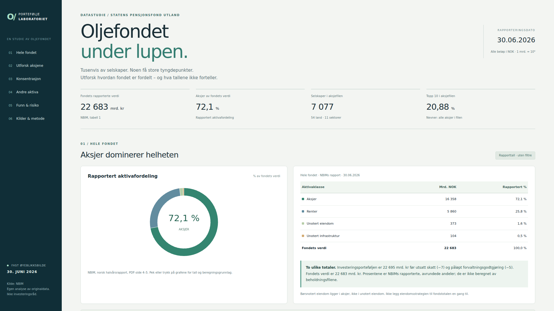Click the Fondets verdi total row label
The image size is (554, 311).
point(314,248)
